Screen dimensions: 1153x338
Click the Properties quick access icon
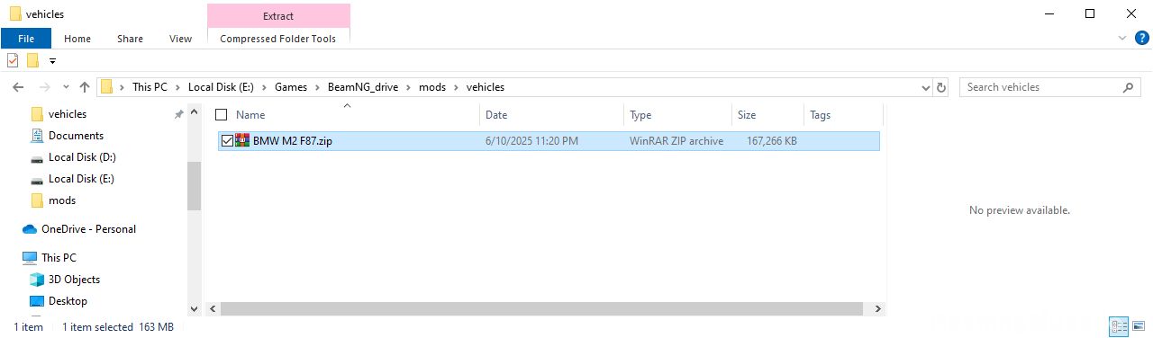[x=13, y=61]
